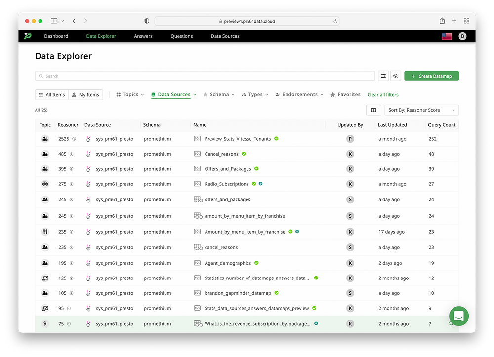The height and width of the screenshot is (357, 494).
Task: Click the Create Datamap button
Action: point(431,76)
